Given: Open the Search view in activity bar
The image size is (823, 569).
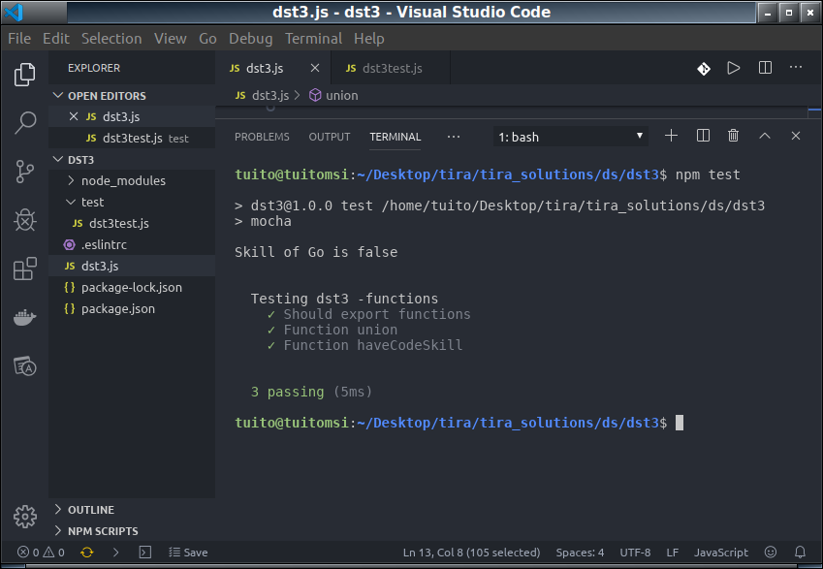Looking at the screenshot, I should [x=24, y=122].
